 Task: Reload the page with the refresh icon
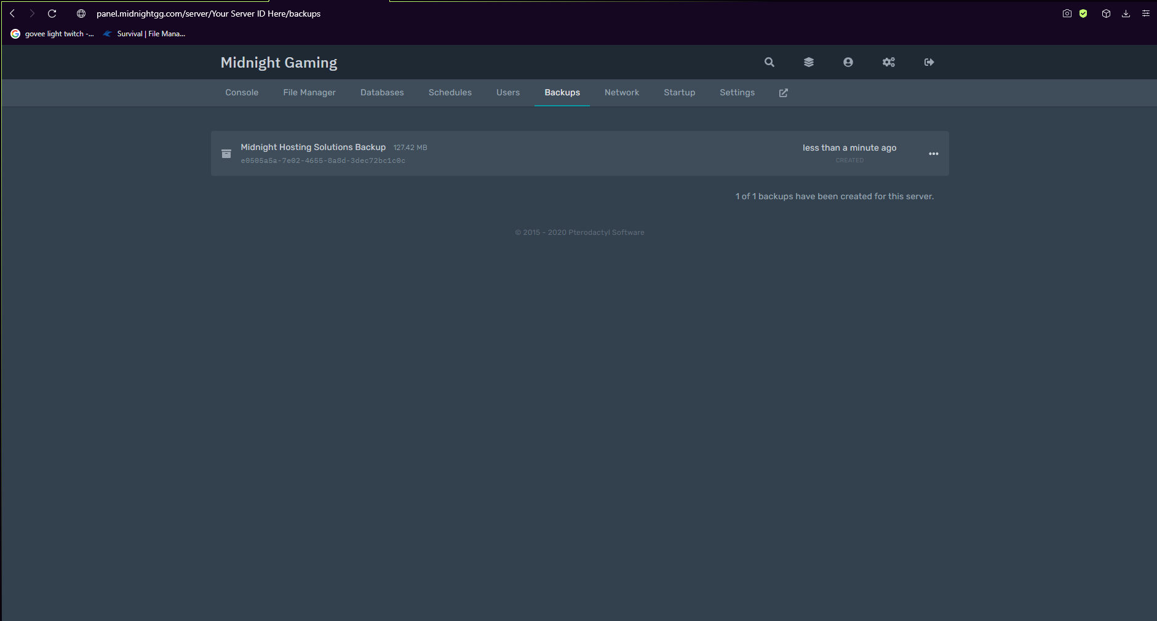[52, 14]
